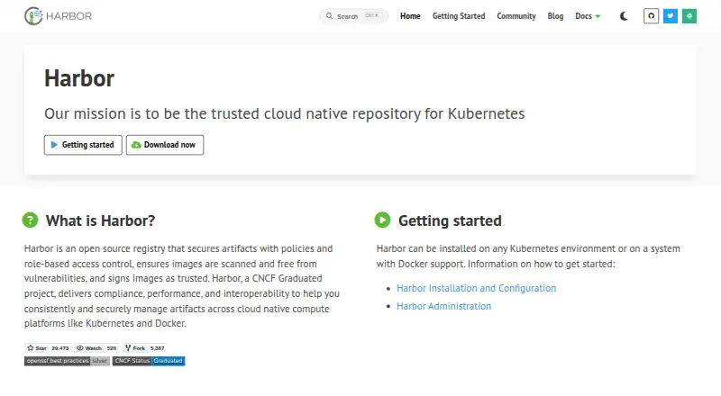Click the GitHub Fork badge
The image size is (721, 396).
pos(144,348)
